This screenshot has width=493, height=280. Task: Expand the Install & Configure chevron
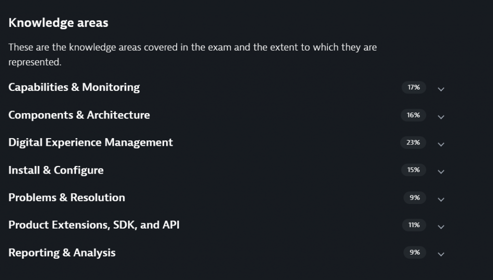click(x=441, y=172)
